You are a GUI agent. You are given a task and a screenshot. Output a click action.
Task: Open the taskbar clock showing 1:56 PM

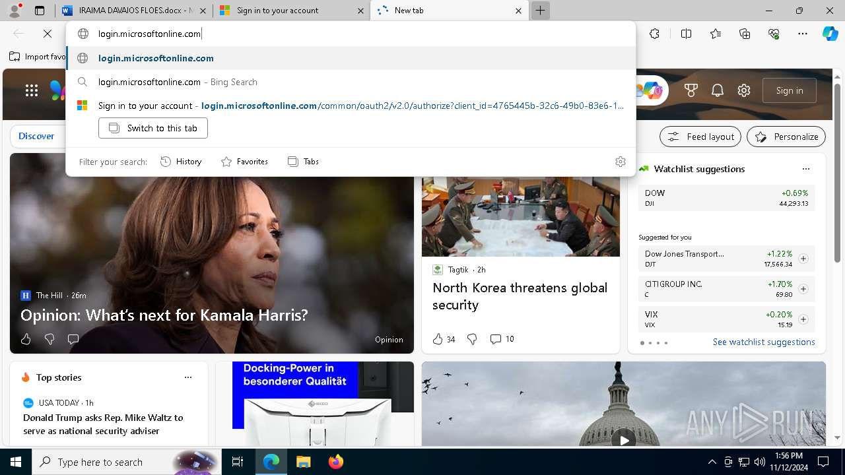789,462
